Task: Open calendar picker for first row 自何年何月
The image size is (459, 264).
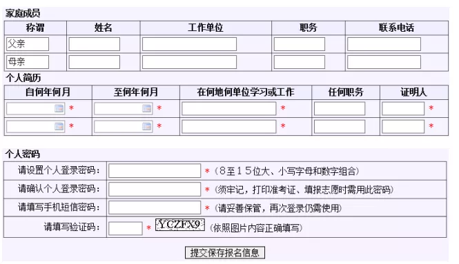Action: [59, 108]
